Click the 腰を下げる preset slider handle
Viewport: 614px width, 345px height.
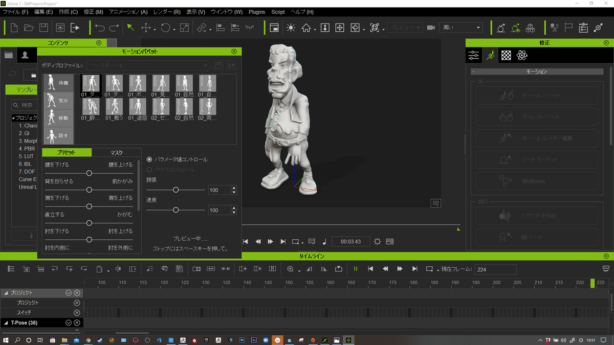pyautogui.click(x=89, y=173)
